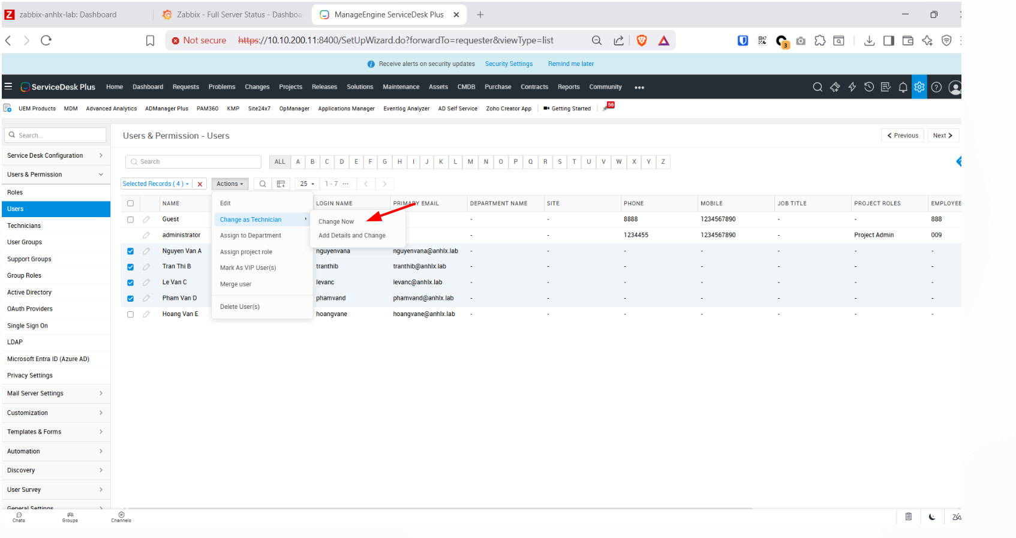Filter users by letter M
This screenshot has height=538, width=1016.
tap(470, 162)
